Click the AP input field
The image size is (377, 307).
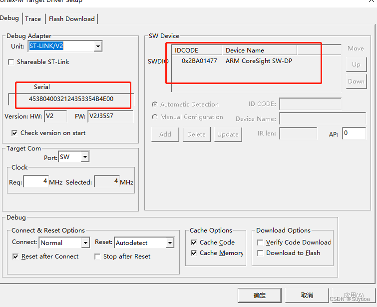click(x=354, y=133)
